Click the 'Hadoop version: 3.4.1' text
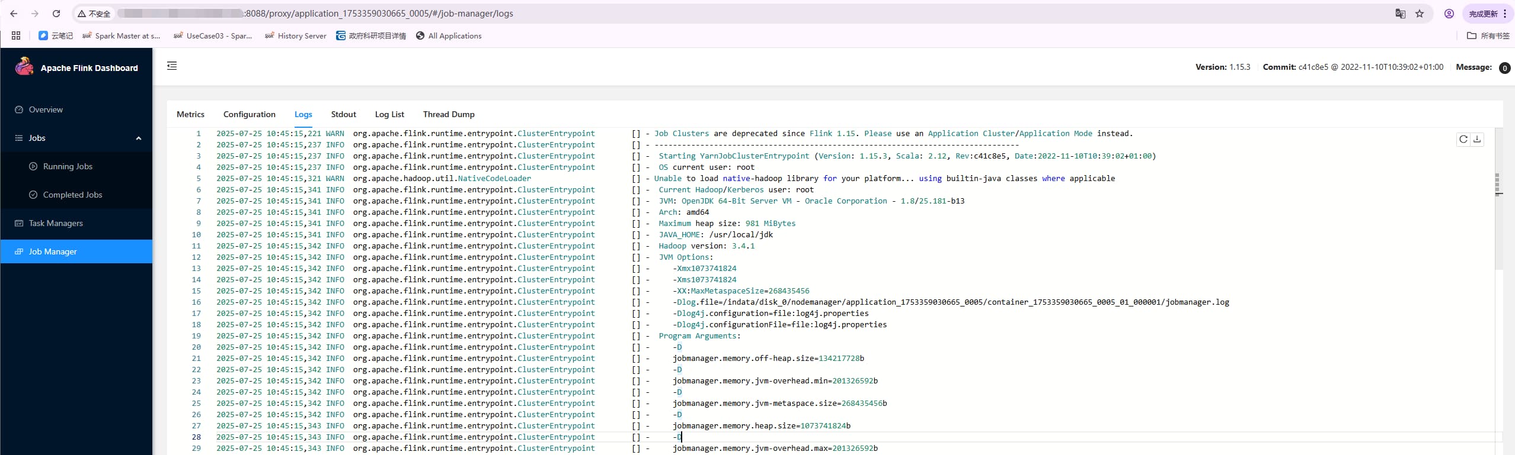 point(707,246)
